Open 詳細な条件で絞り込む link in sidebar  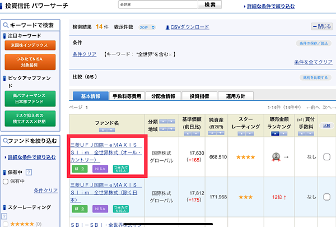[x=32, y=157]
